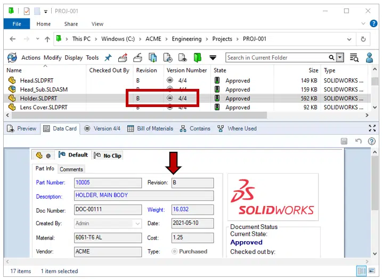Screen dimensions: 382x279
Task: Expand the ribbon chevron
Action: pos(363,23)
